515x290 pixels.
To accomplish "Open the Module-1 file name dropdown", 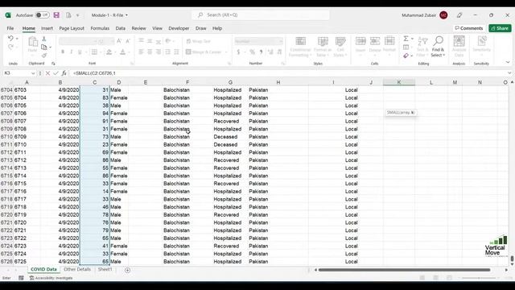I will 126,15.
